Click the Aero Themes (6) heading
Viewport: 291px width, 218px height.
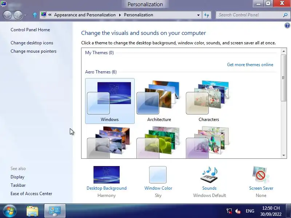point(101,72)
